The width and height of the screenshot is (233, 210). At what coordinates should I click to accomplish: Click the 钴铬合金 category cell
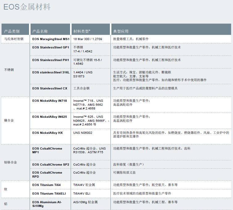pyautogui.click(x=10, y=162)
